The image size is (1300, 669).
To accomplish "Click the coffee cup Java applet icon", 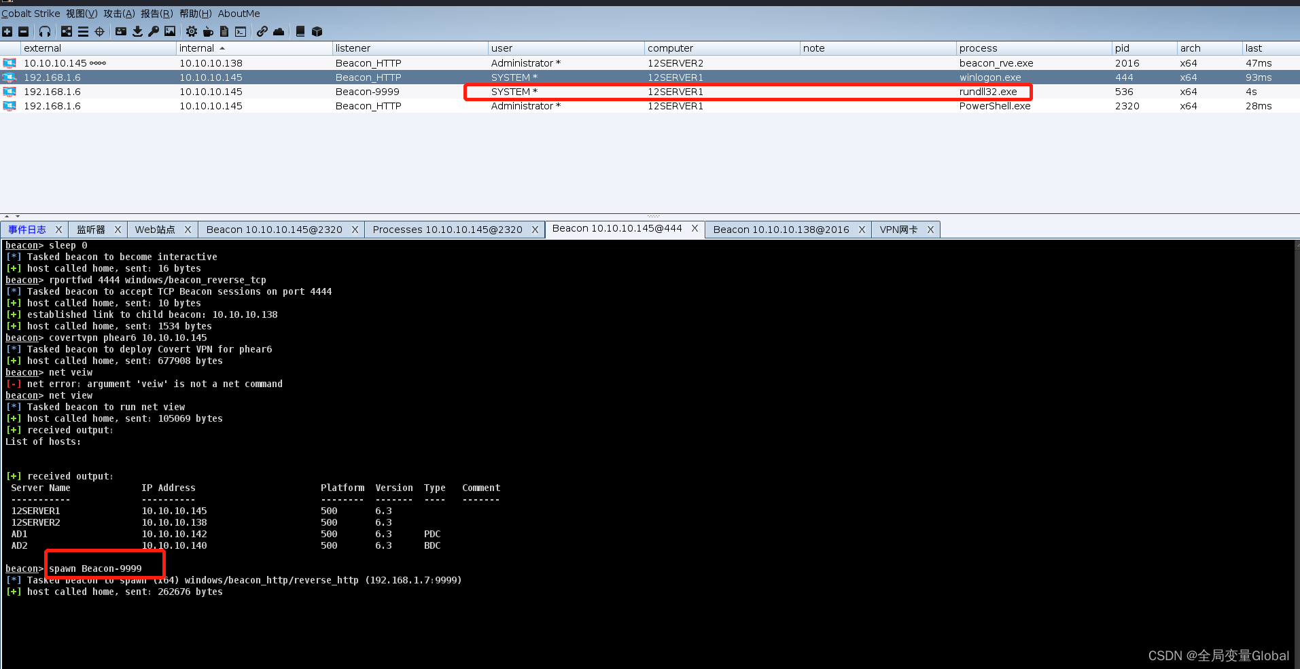I will pyautogui.click(x=208, y=31).
